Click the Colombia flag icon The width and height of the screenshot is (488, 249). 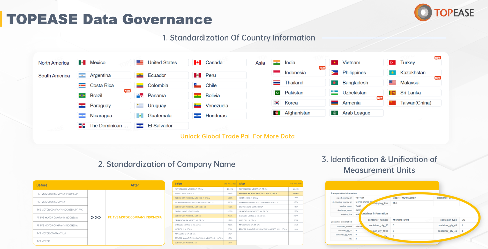(x=140, y=85)
